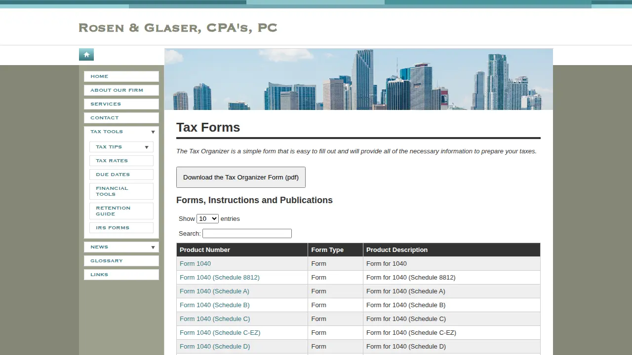
Task: Open the IRS Forms page
Action: tap(121, 228)
